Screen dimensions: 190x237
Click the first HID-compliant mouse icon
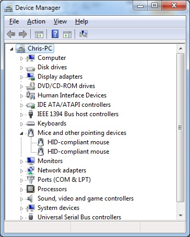41,142
